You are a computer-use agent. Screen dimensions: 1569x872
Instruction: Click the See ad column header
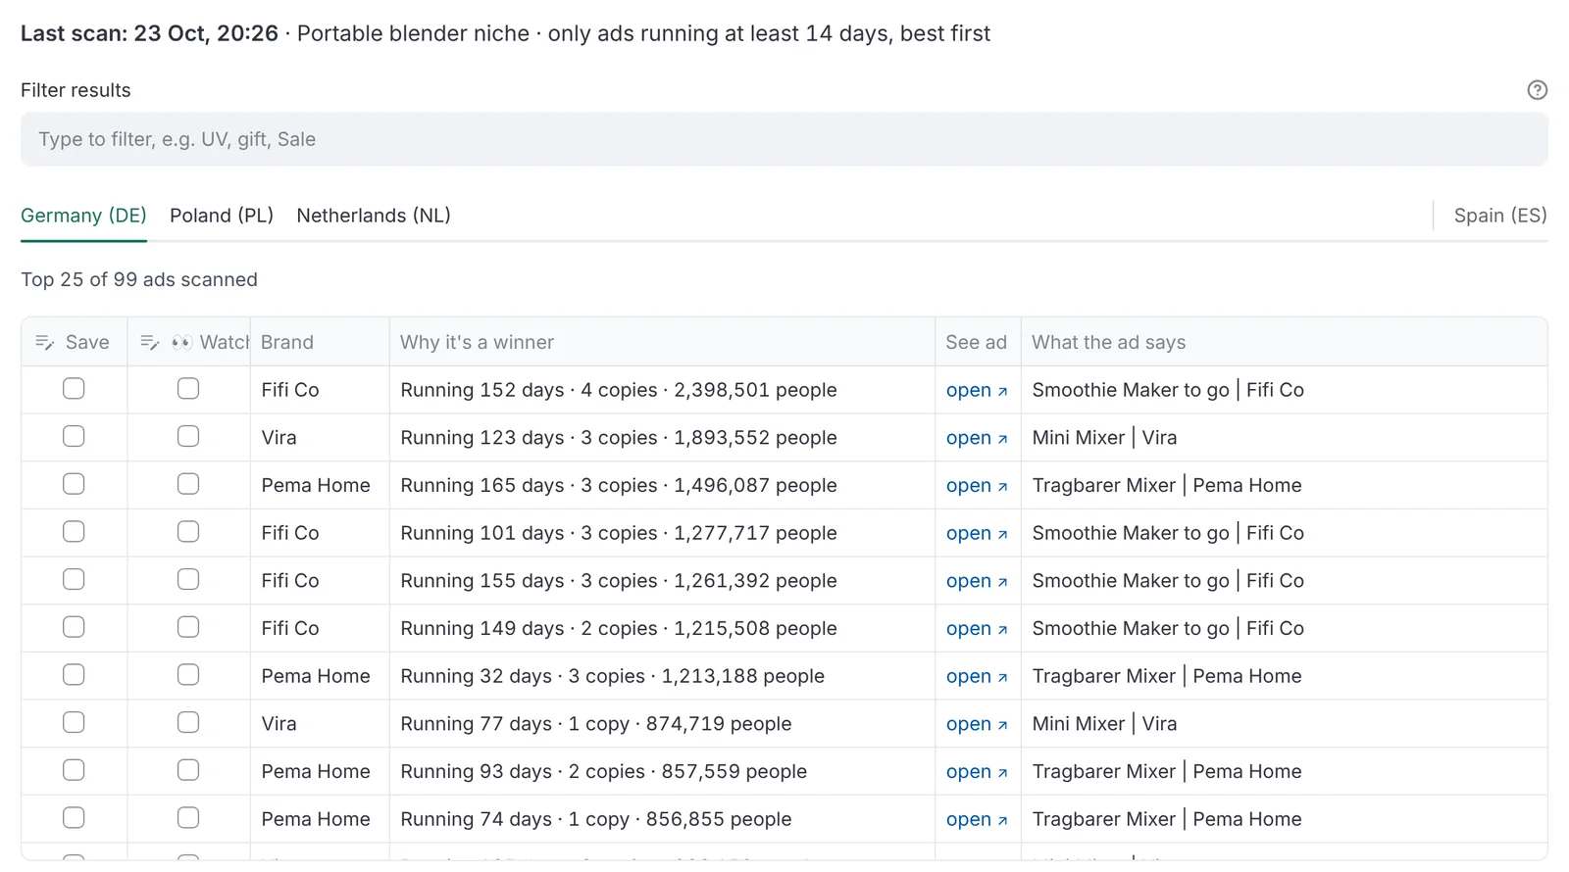coord(976,342)
